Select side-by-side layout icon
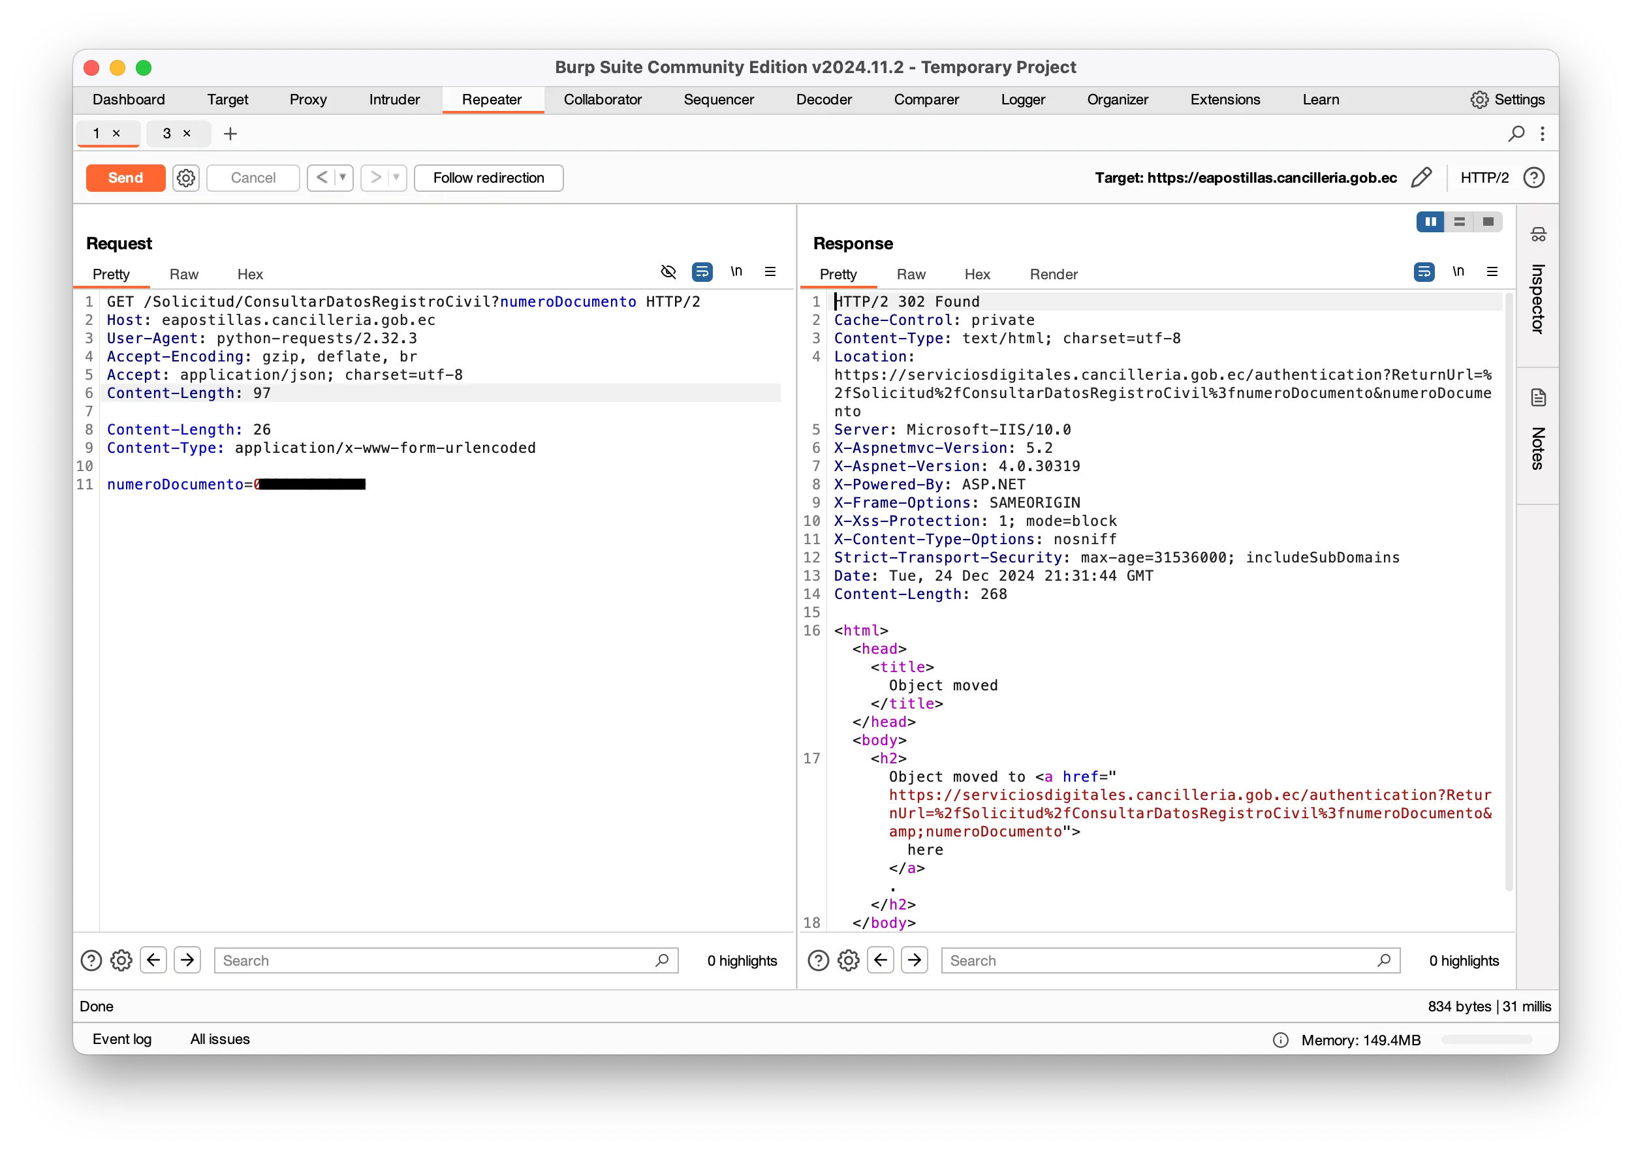Screen dimensions: 1632x1151 point(1431,222)
